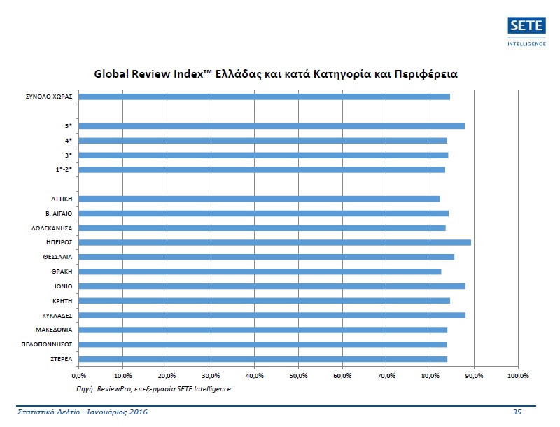The height and width of the screenshot is (427, 560).
Task: Click the 4* category bar
Action: click(x=263, y=141)
